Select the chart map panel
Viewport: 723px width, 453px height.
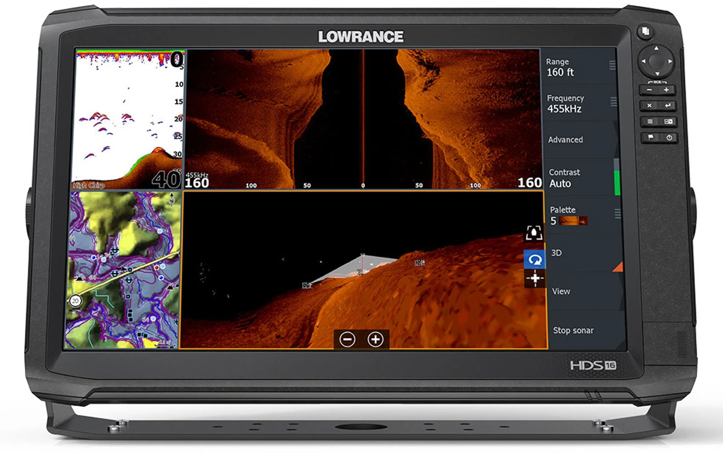[123, 270]
